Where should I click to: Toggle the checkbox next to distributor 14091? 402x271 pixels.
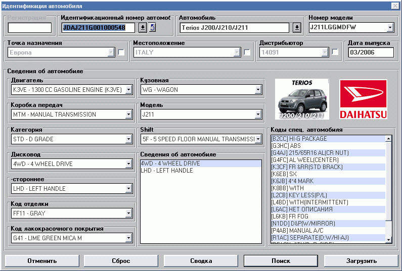click(335, 52)
